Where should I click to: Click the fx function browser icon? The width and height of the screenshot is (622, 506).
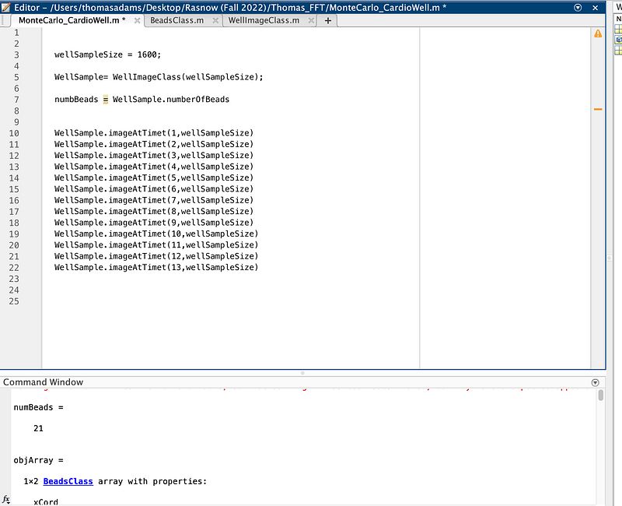tap(6, 499)
